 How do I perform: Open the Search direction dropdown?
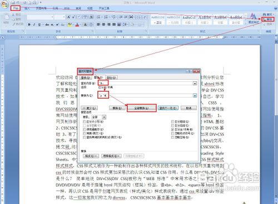(104, 117)
